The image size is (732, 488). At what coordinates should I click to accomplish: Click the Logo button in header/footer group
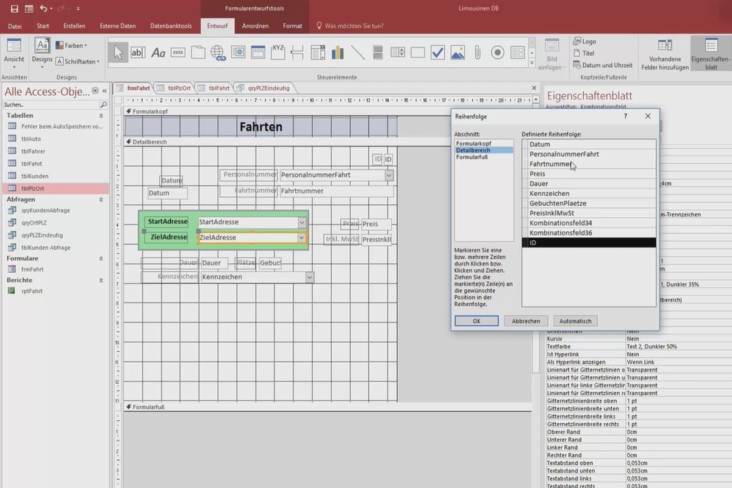coord(584,41)
